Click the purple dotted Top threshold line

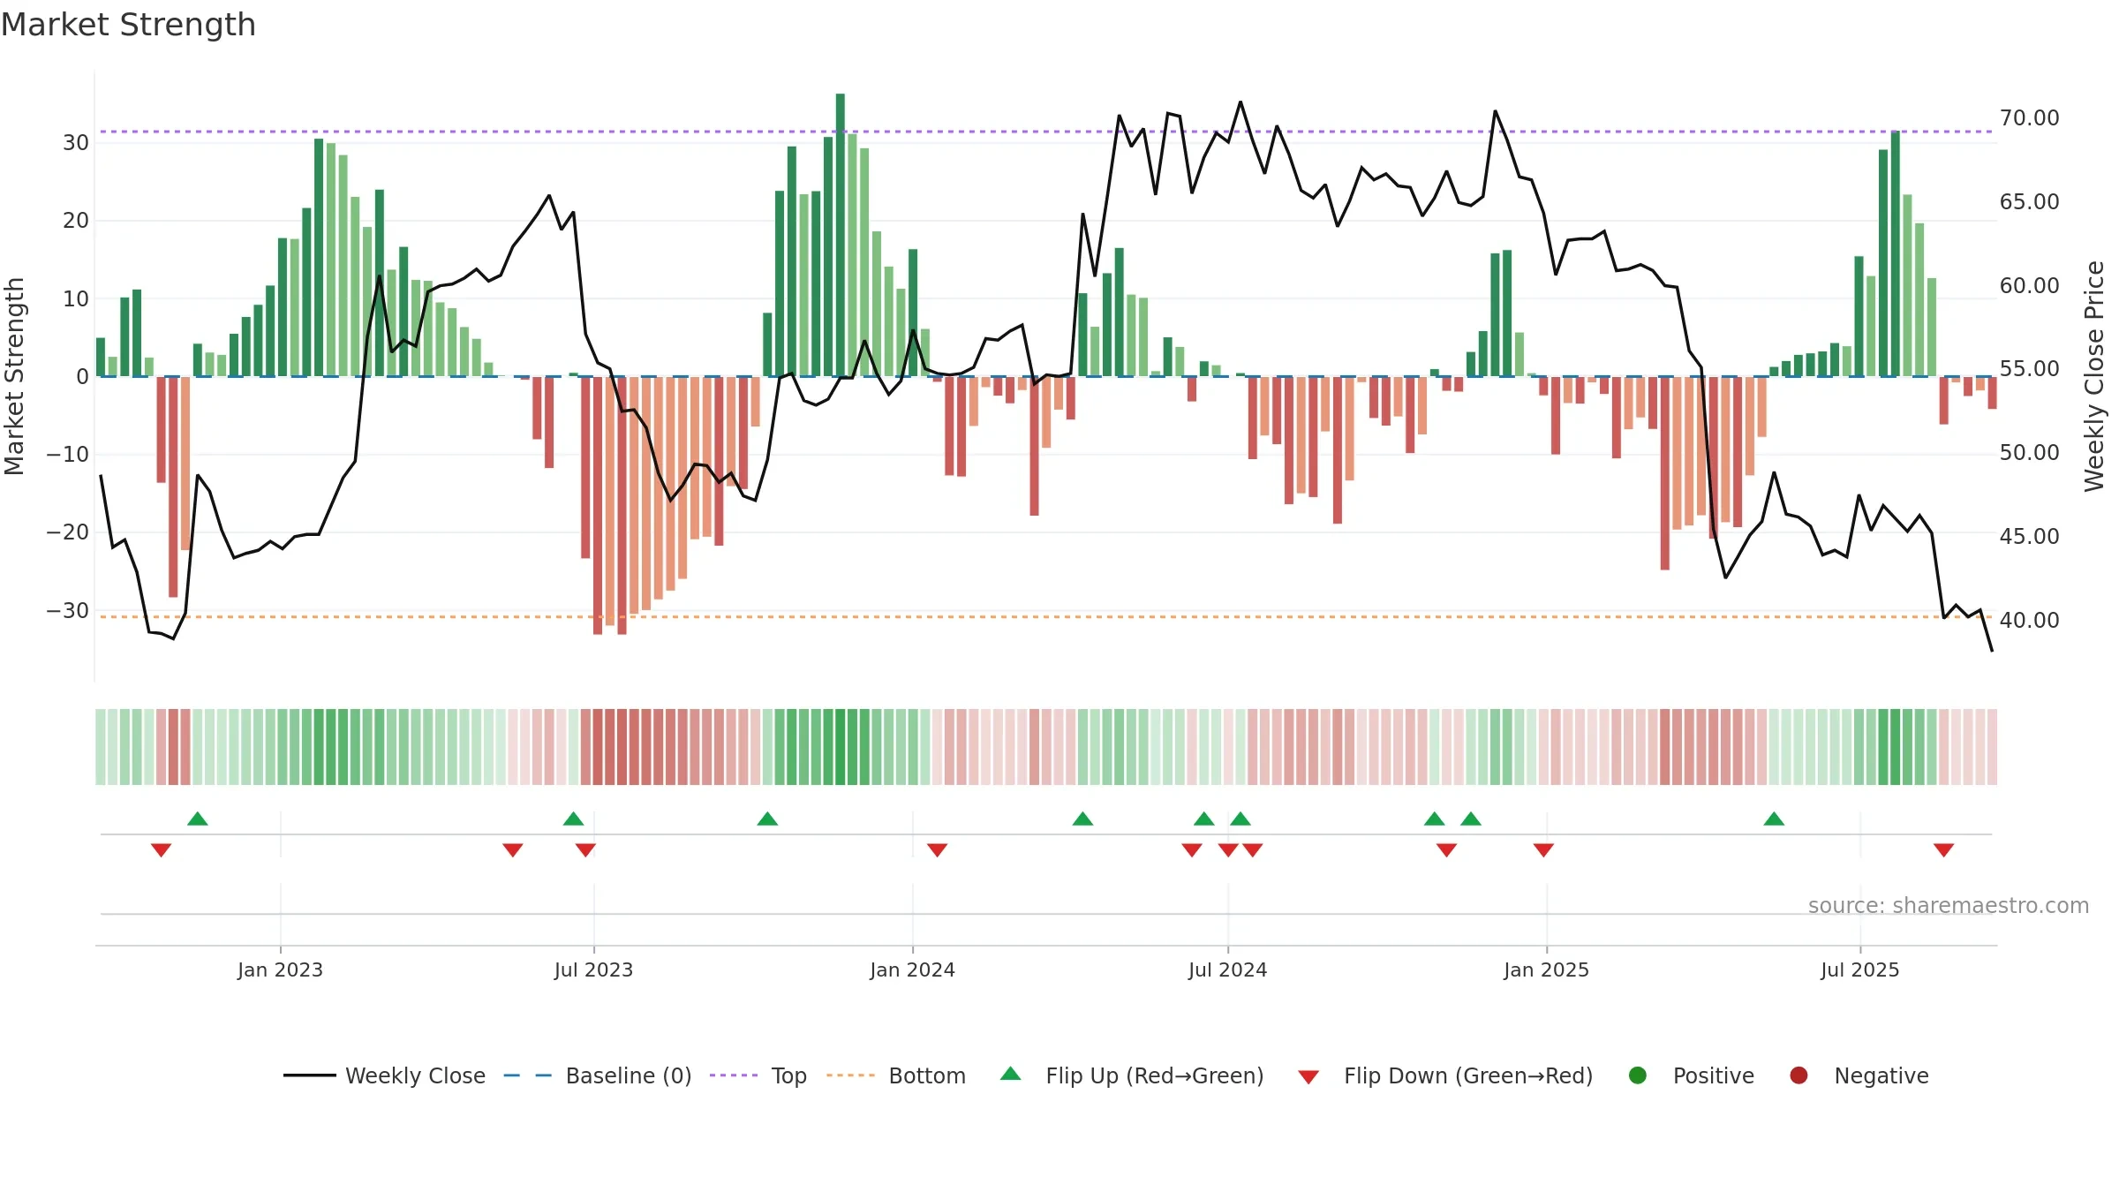click(1046, 132)
